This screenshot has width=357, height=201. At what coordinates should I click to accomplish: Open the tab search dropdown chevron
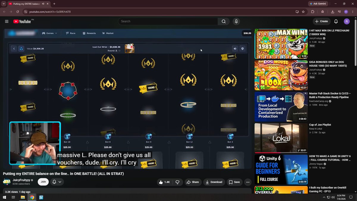[x=3, y=4]
